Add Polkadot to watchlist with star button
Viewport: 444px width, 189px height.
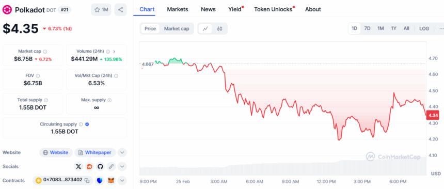(x=101, y=10)
